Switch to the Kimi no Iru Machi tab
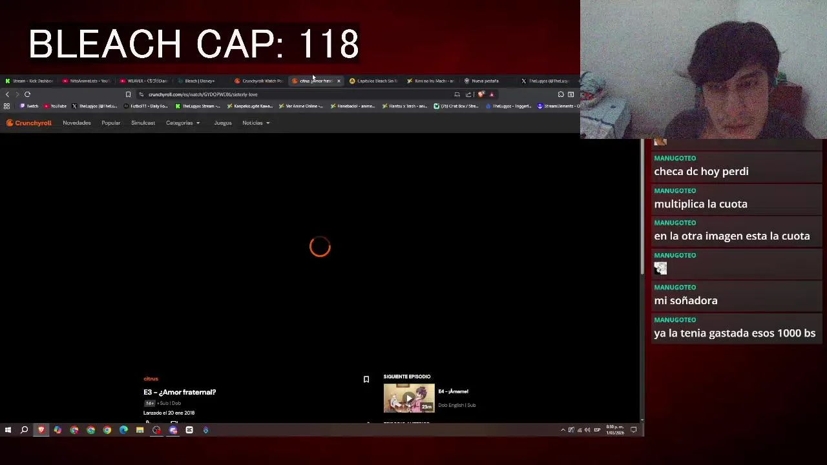The width and height of the screenshot is (827, 465). coord(431,81)
